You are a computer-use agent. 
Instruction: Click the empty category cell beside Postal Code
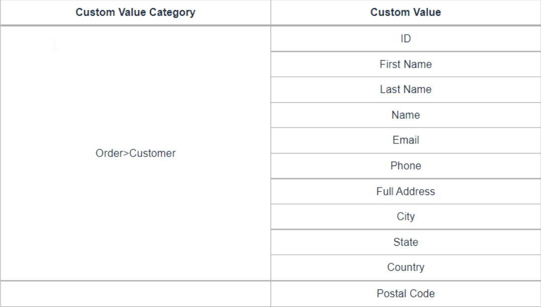pos(135,293)
